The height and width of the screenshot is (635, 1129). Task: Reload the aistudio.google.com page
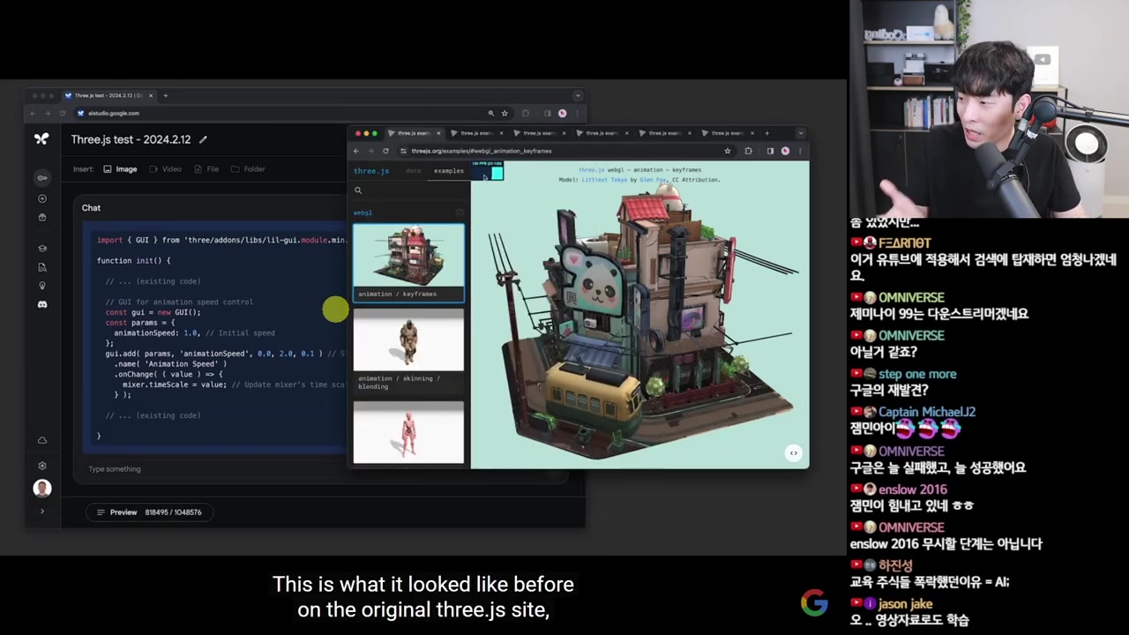click(x=62, y=113)
